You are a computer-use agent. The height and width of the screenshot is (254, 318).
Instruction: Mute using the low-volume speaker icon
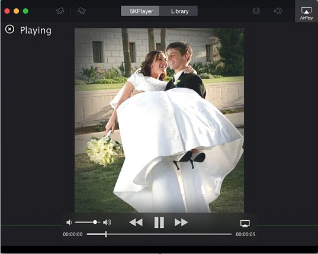tap(69, 223)
